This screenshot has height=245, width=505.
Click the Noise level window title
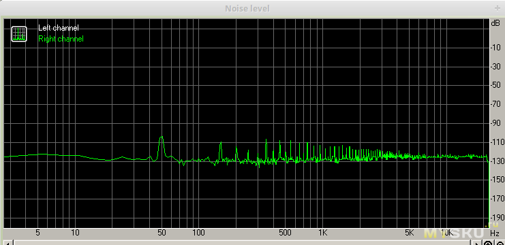(x=247, y=8)
